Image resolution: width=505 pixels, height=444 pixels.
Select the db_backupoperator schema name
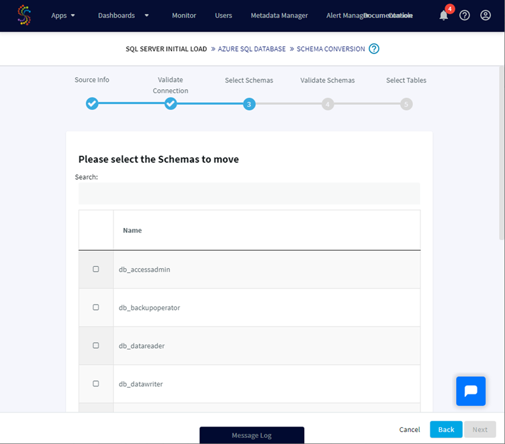click(150, 308)
